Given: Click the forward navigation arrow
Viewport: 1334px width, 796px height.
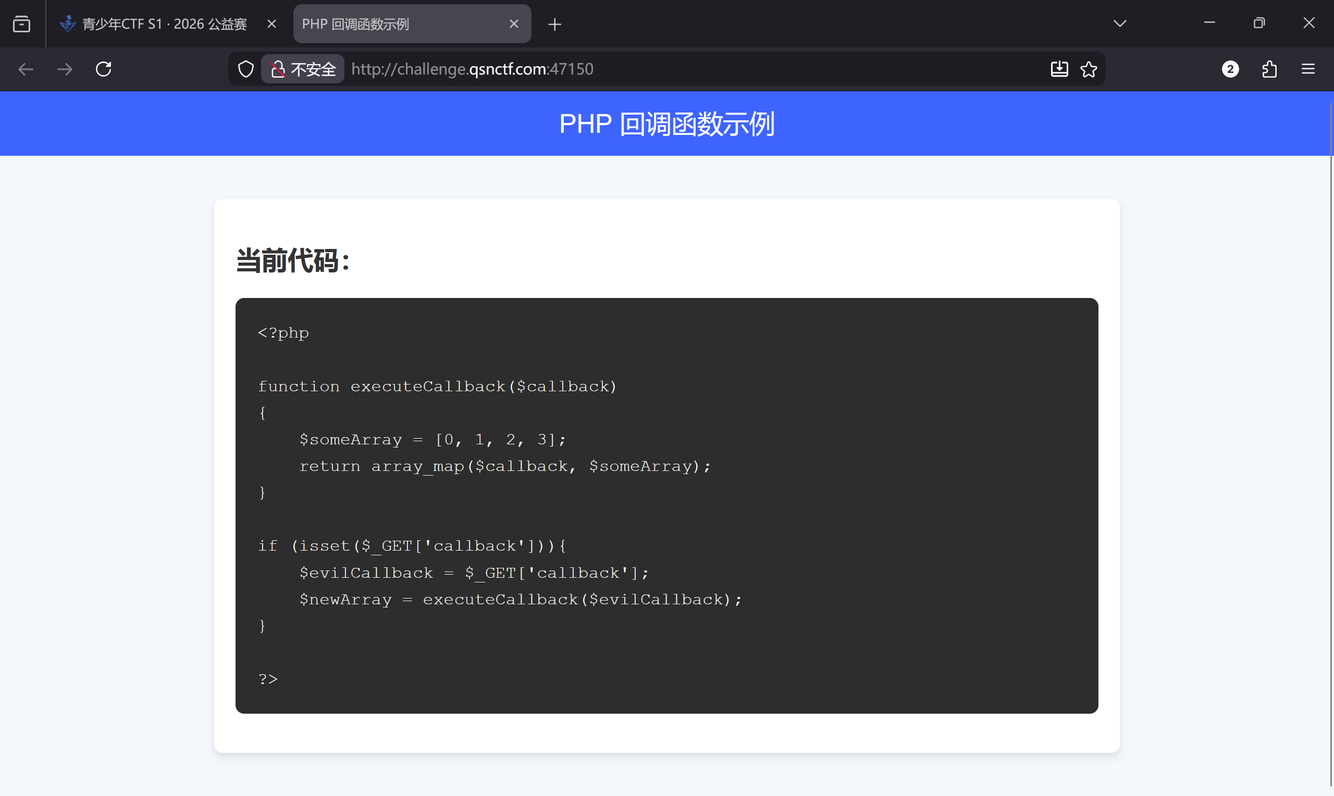Looking at the screenshot, I should (65, 69).
